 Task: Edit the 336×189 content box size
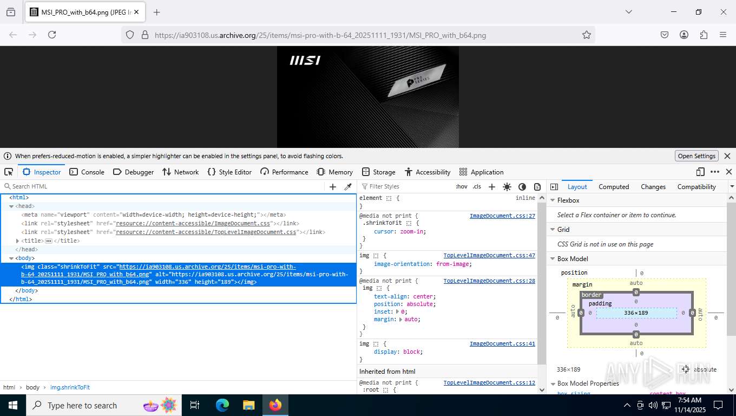636,313
